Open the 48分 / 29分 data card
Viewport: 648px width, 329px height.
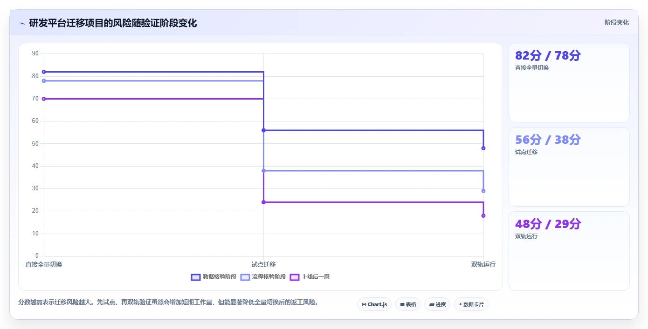tap(569, 251)
